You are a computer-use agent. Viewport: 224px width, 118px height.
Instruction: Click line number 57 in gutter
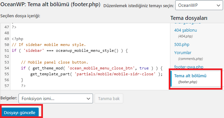(7, 86)
